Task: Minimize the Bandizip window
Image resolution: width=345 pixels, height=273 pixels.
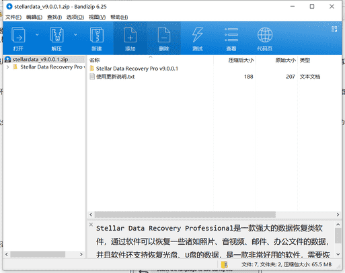Action: tap(293, 7)
